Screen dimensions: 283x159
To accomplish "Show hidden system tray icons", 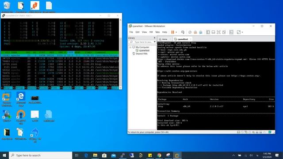I will coord(233,155).
